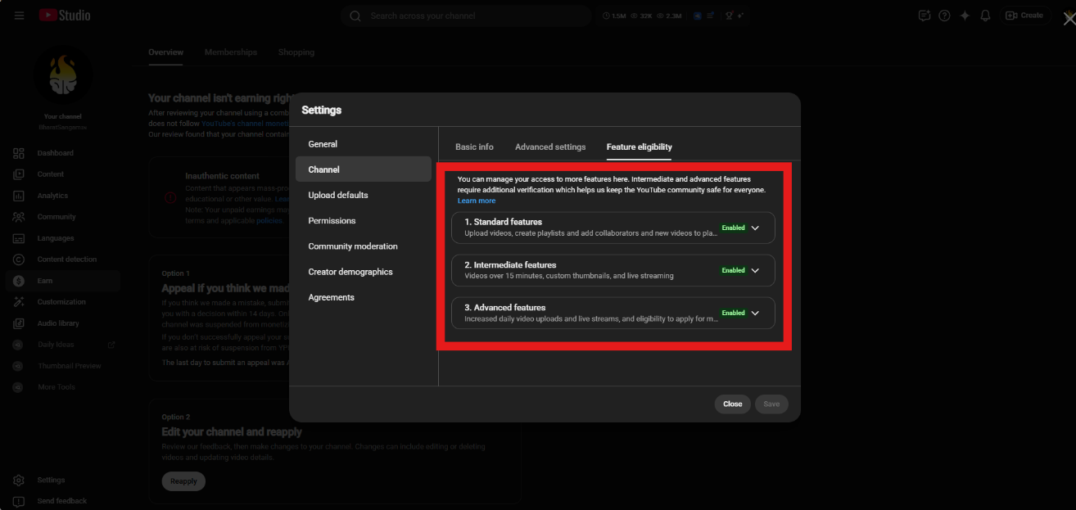Click the '3. Advanced features' heading
Image resolution: width=1076 pixels, height=510 pixels.
tap(504, 308)
